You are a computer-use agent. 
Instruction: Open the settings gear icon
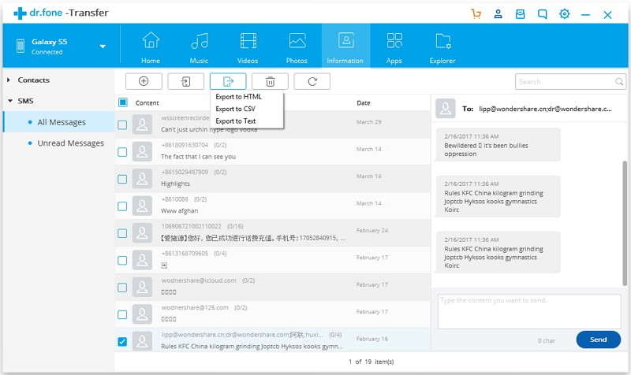564,14
